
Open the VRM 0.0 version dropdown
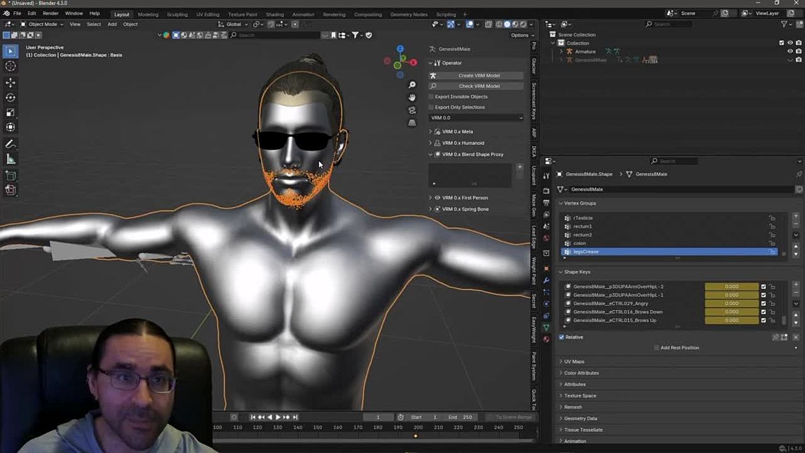point(476,118)
